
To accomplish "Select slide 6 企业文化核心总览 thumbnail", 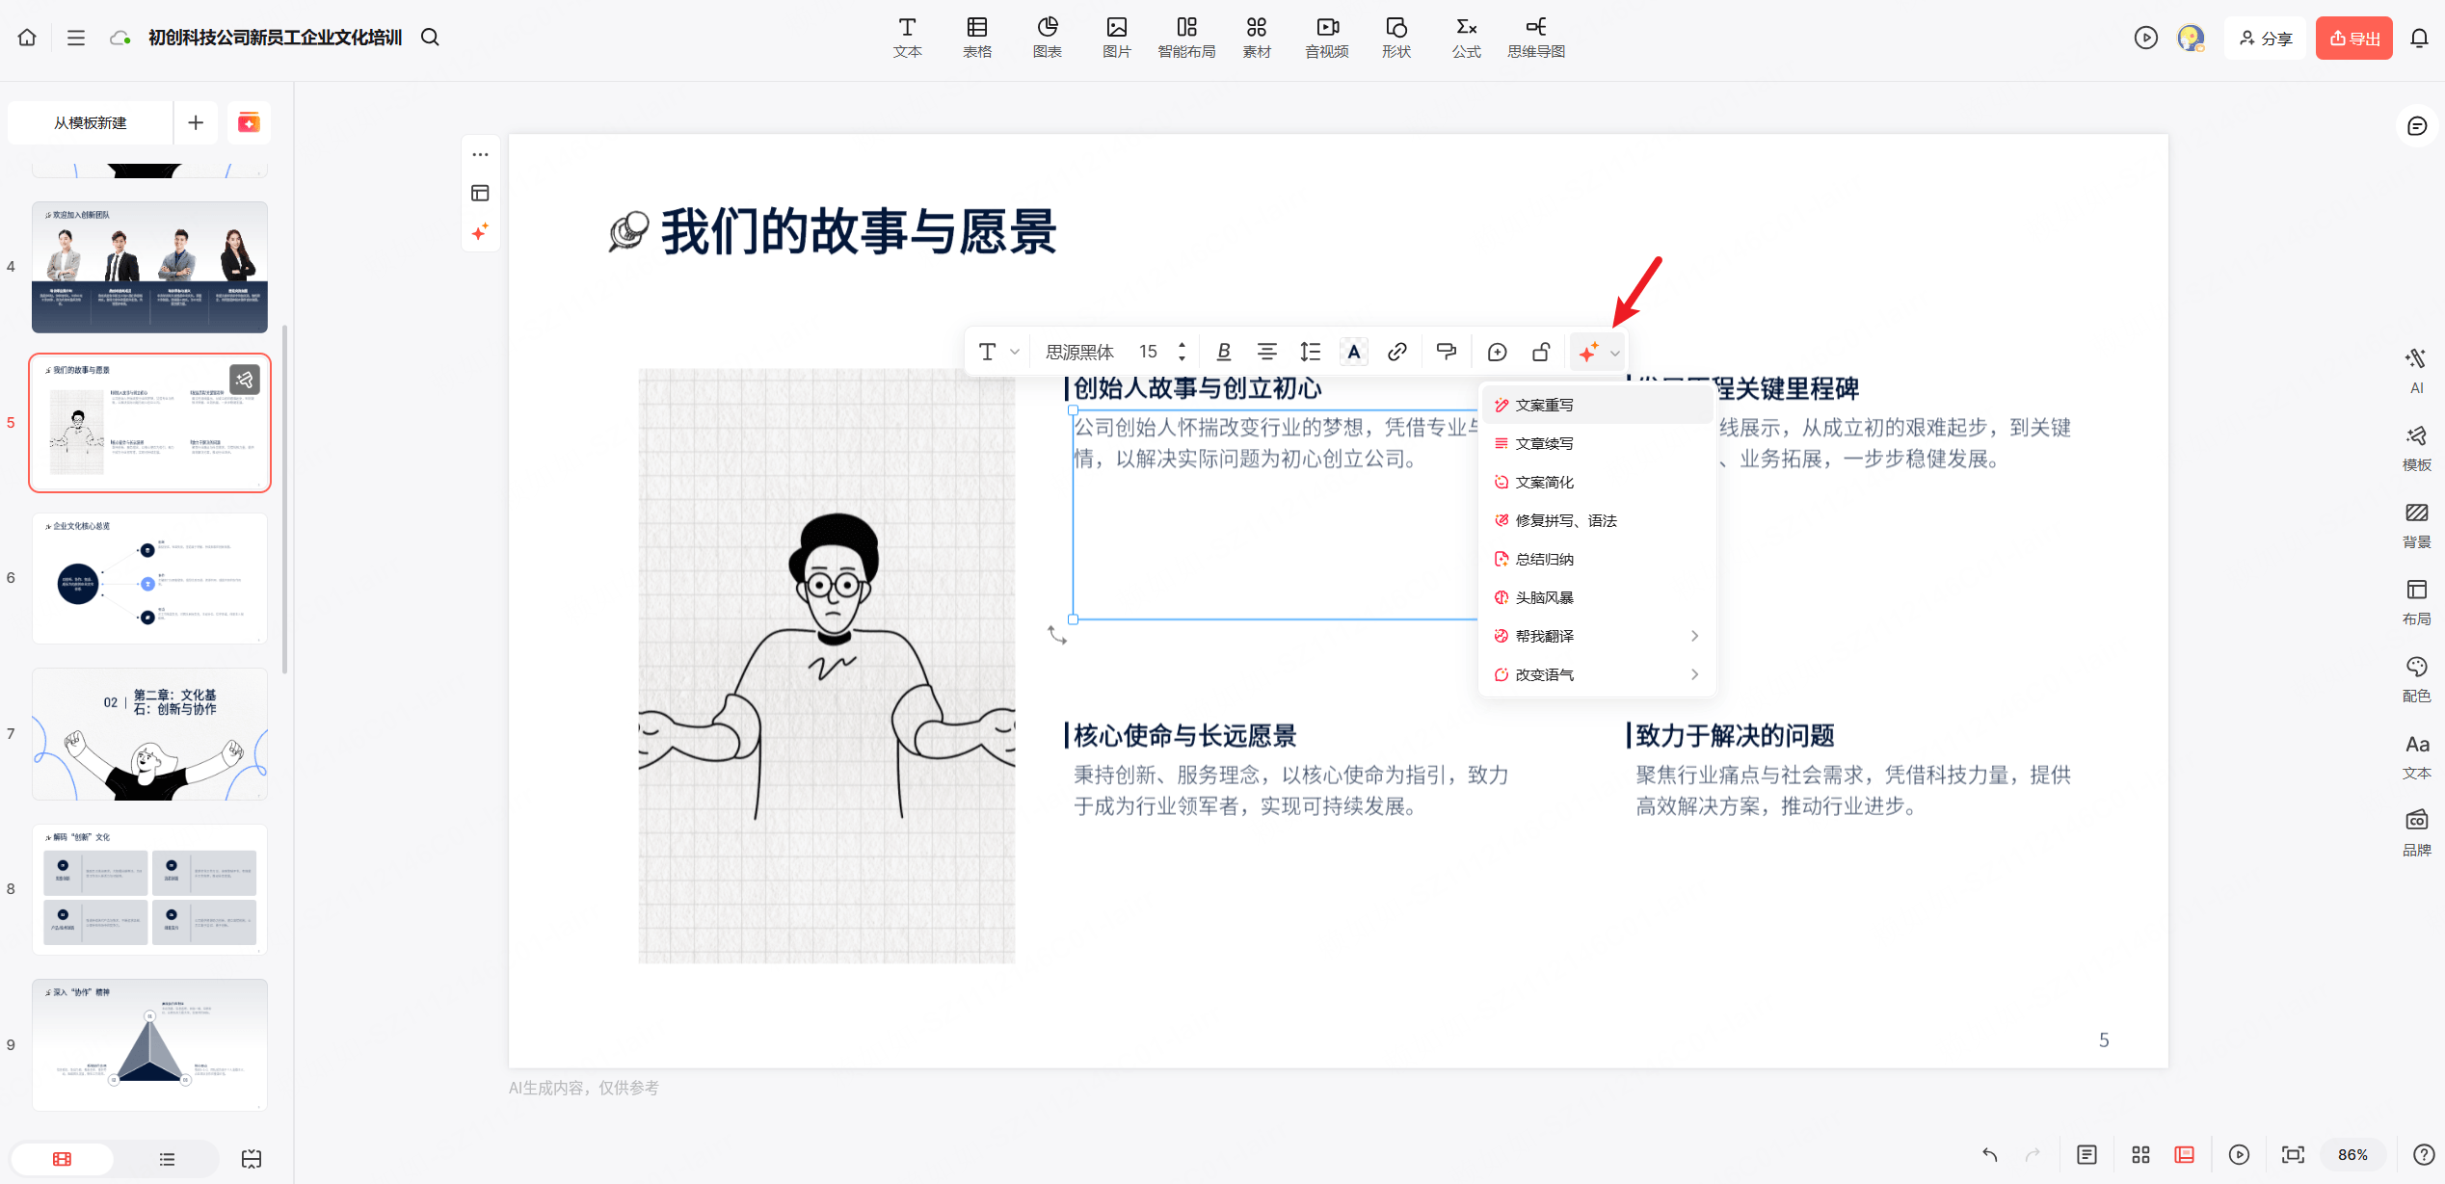I will (149, 578).
